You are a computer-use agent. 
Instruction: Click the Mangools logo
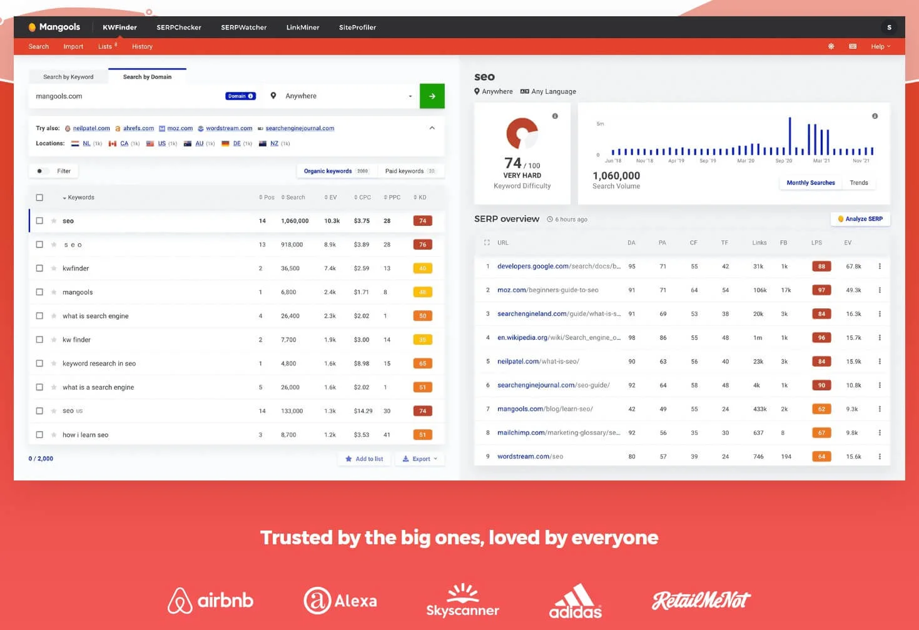click(54, 27)
